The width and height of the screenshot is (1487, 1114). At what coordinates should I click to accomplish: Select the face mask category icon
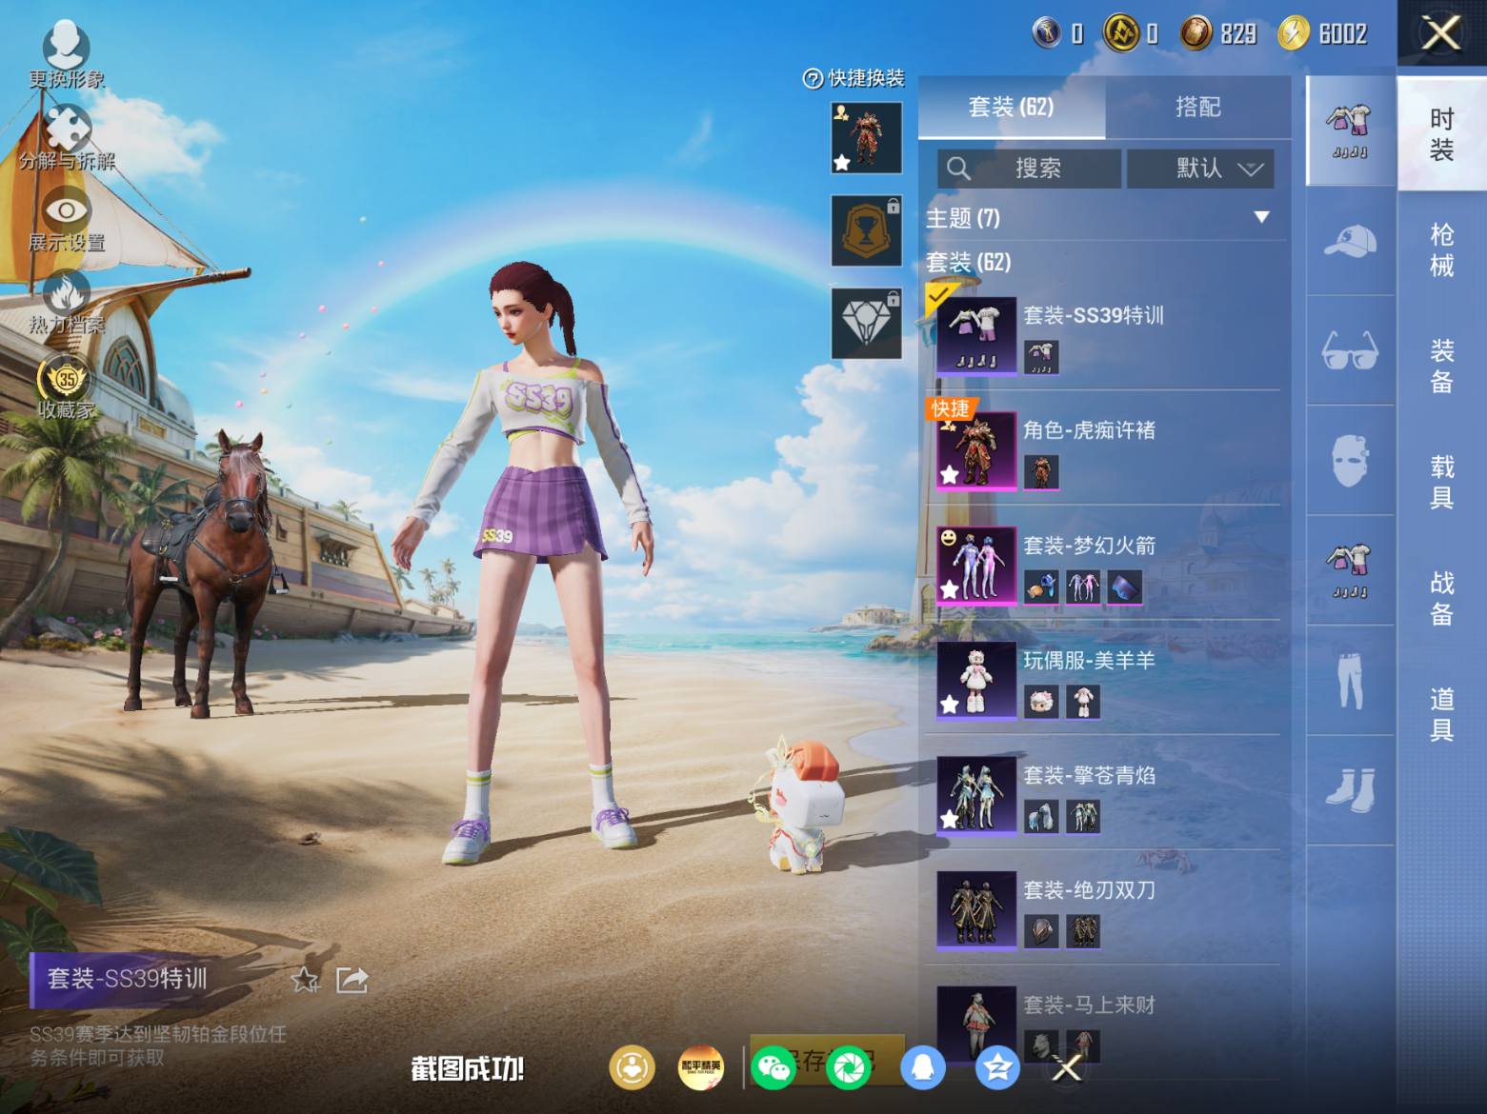(1350, 461)
